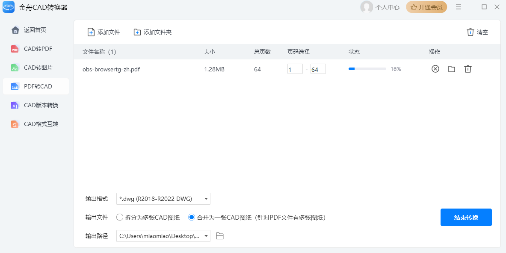Click the conversion progress bar at 16%

(x=367, y=69)
